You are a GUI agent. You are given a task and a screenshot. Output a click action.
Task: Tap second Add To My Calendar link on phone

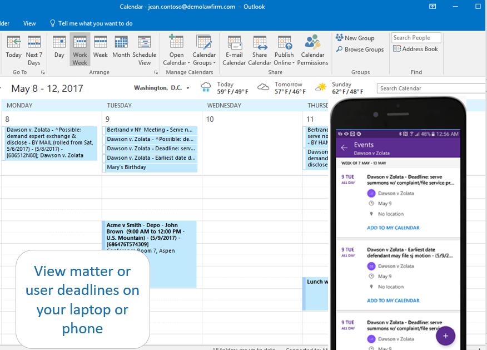tap(393, 300)
